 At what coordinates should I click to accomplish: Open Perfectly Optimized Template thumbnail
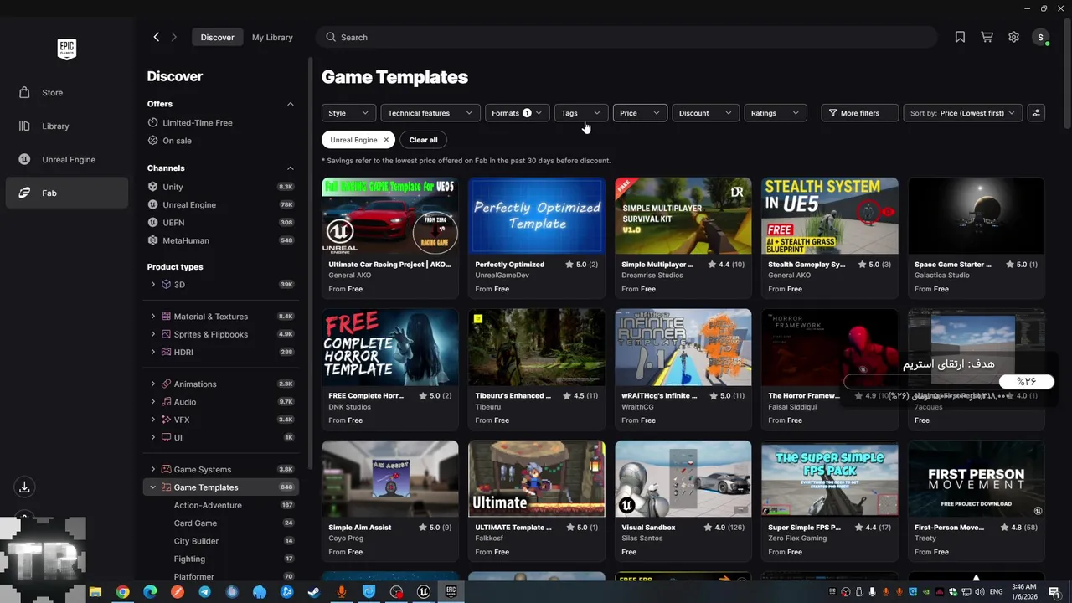point(537,215)
